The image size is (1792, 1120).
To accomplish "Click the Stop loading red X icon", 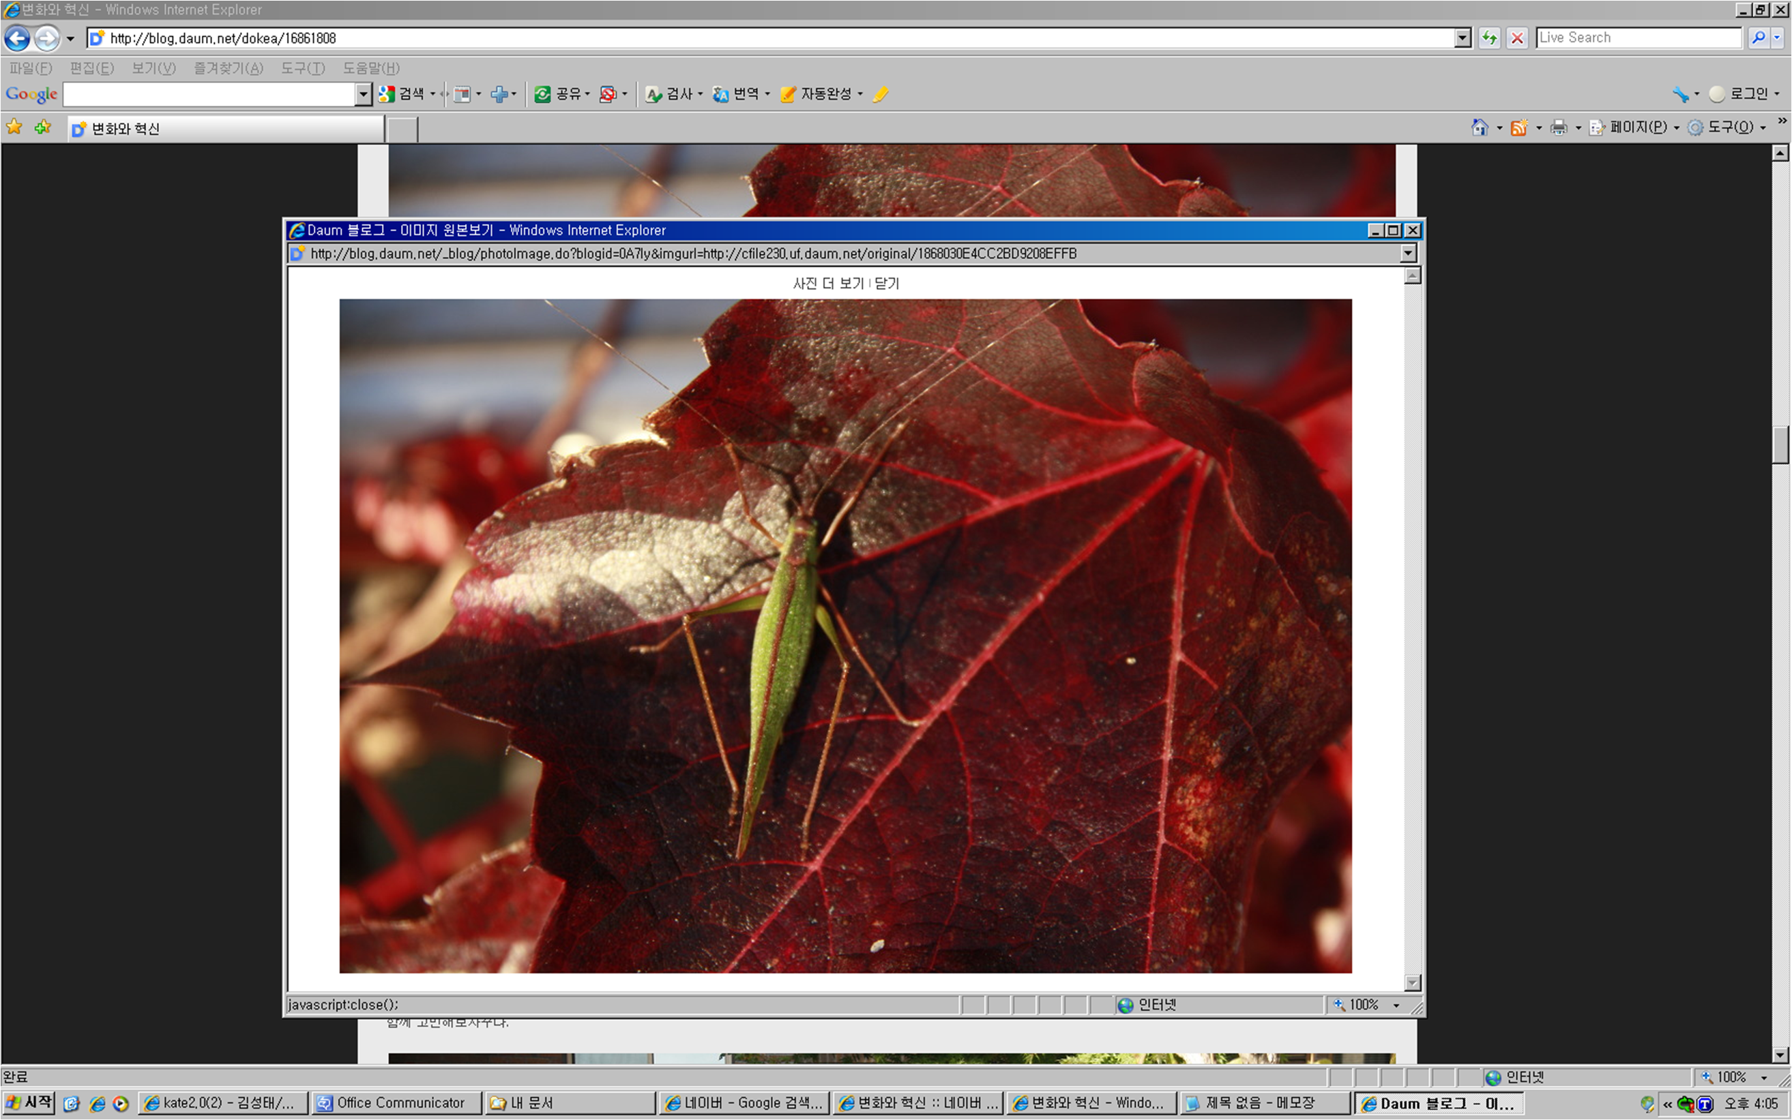I will pyautogui.click(x=1517, y=37).
